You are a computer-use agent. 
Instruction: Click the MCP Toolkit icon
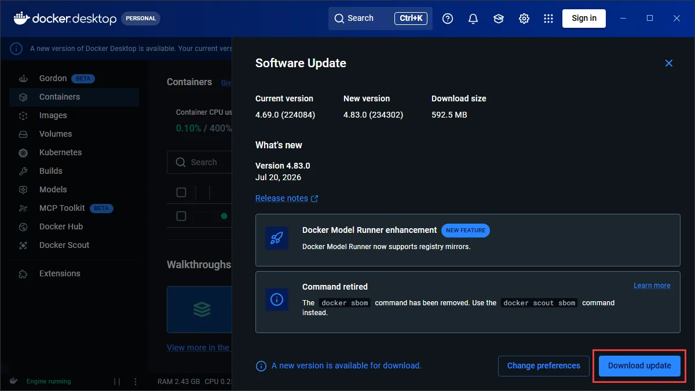23,208
